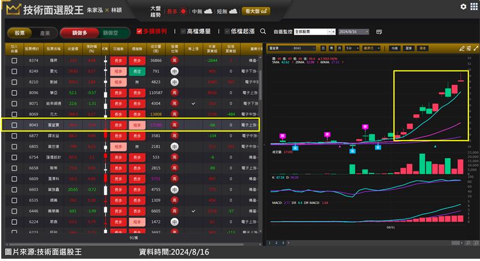Click the 高 position badge for stock 8043
This screenshot has height=261, width=480.
pyautogui.click(x=174, y=126)
